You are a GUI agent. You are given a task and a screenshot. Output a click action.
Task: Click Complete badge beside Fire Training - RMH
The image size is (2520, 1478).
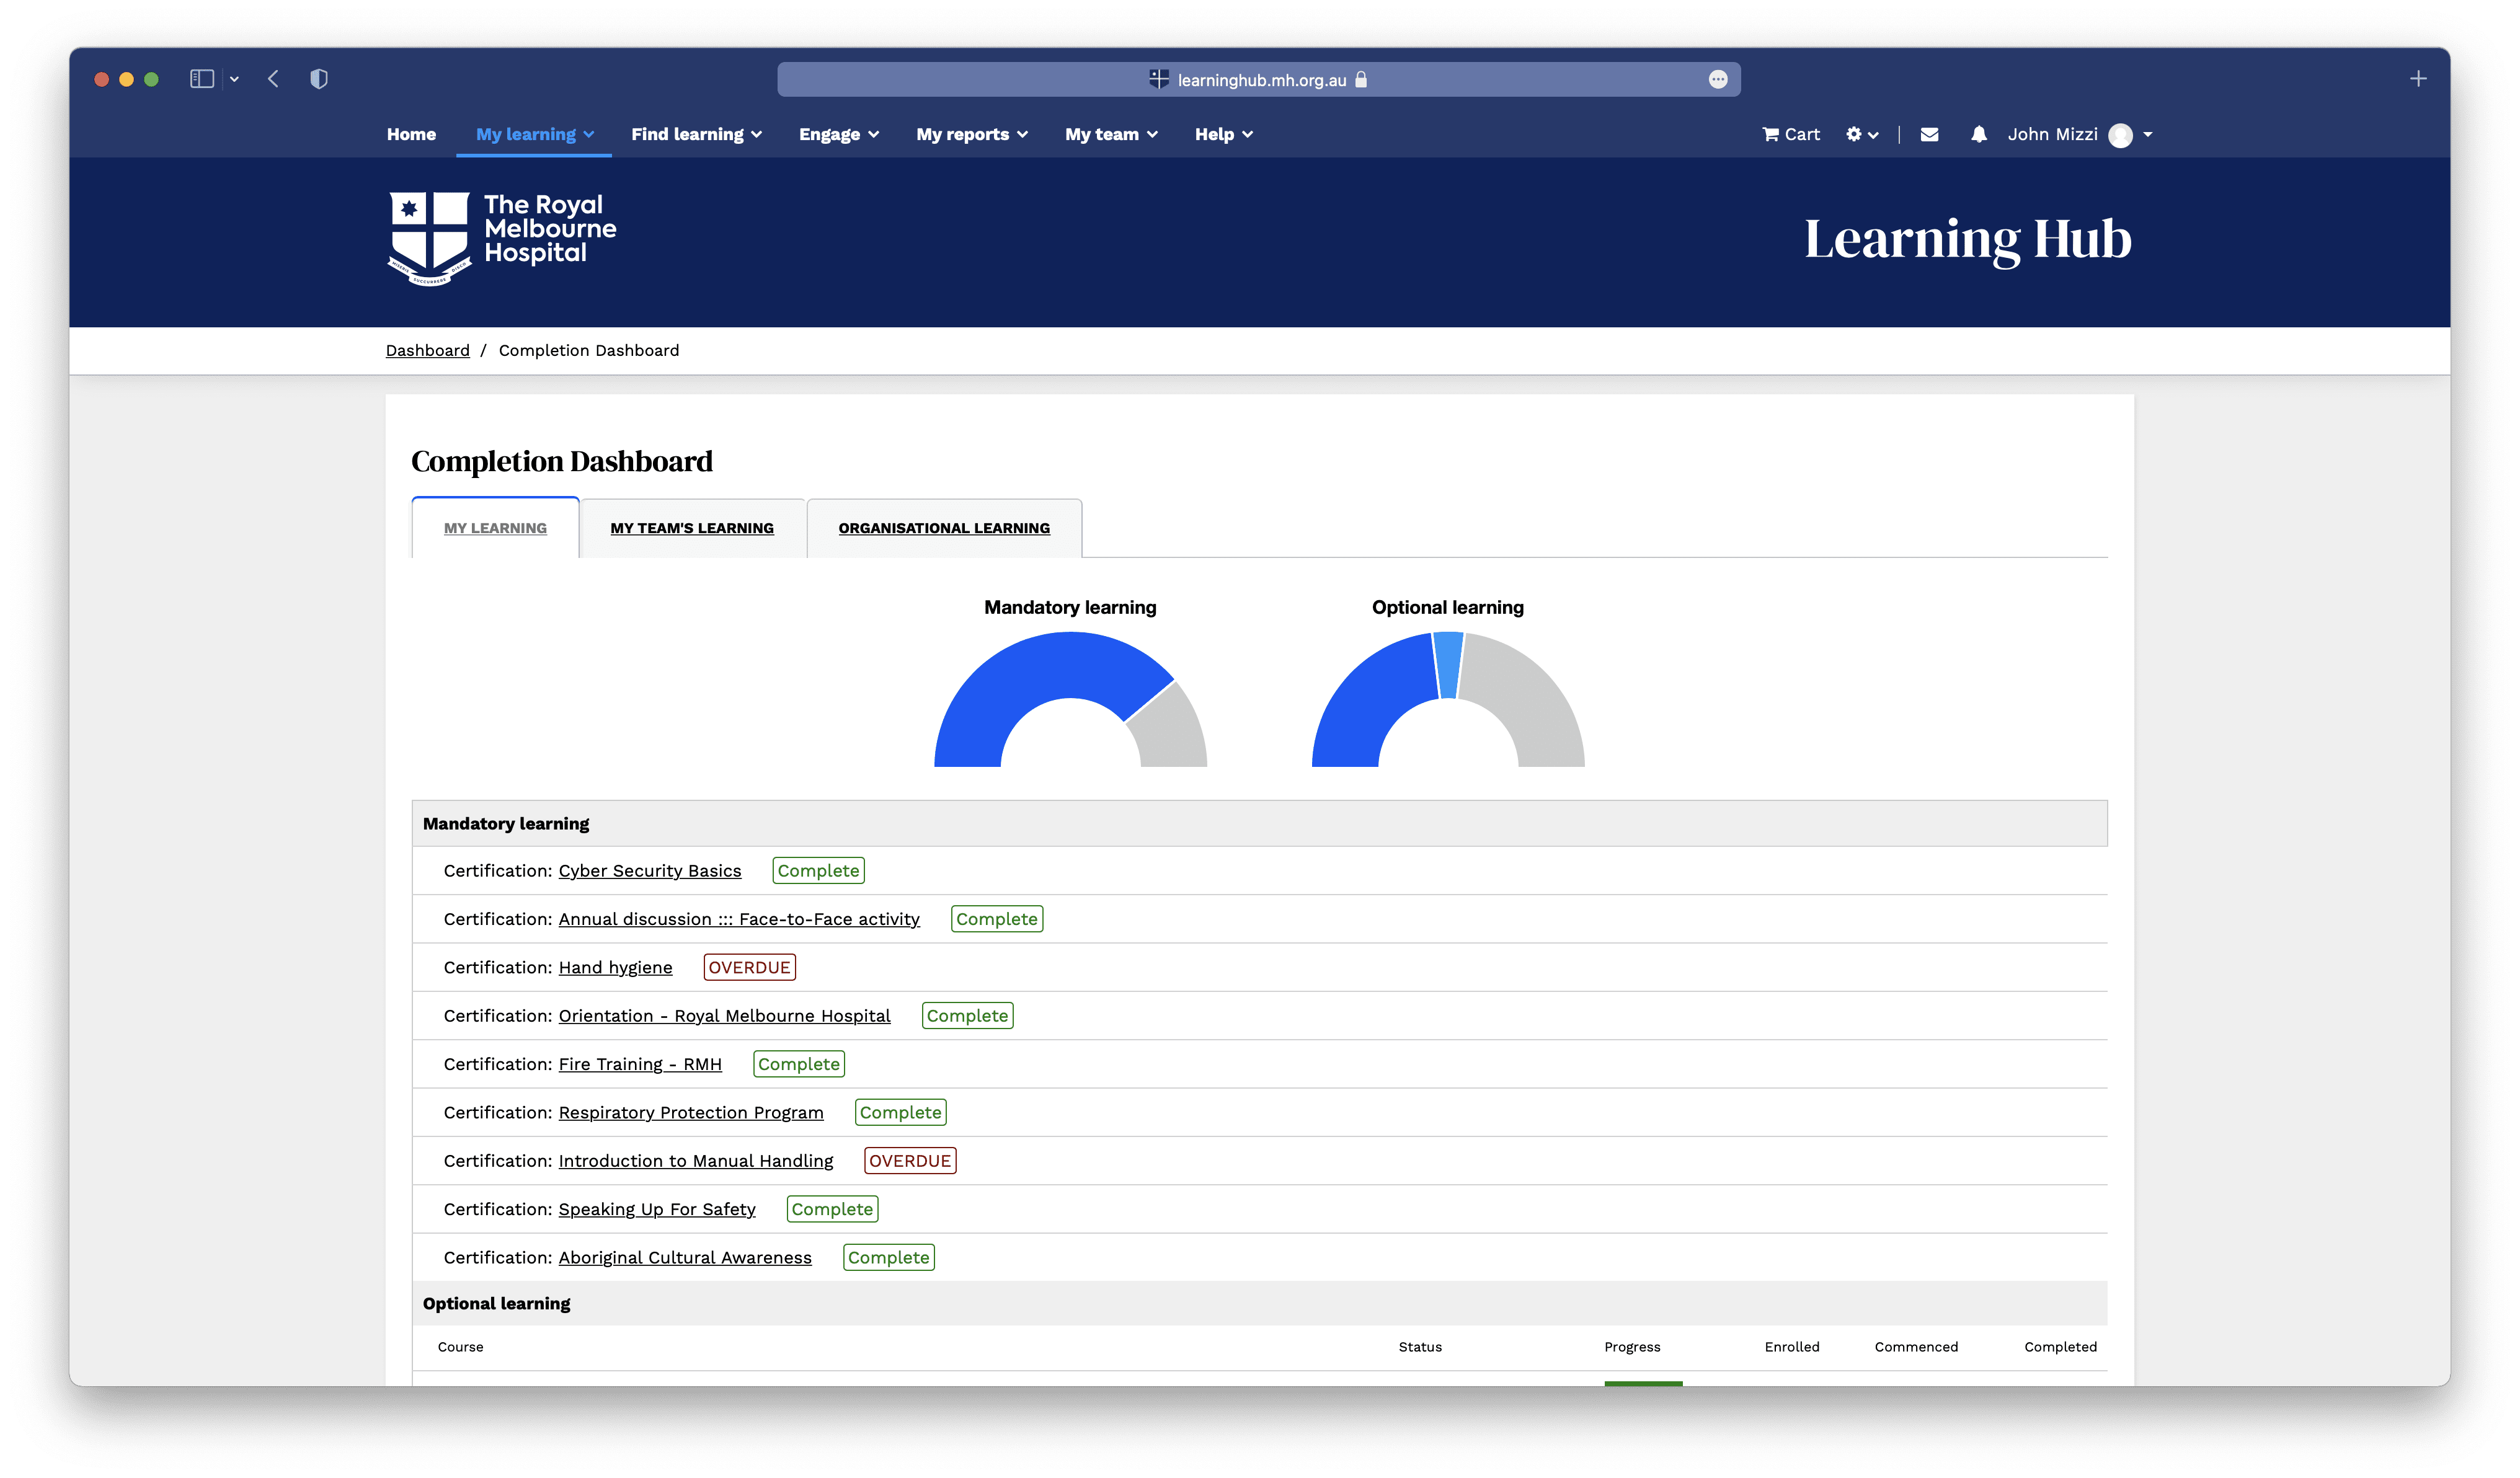coord(799,1064)
